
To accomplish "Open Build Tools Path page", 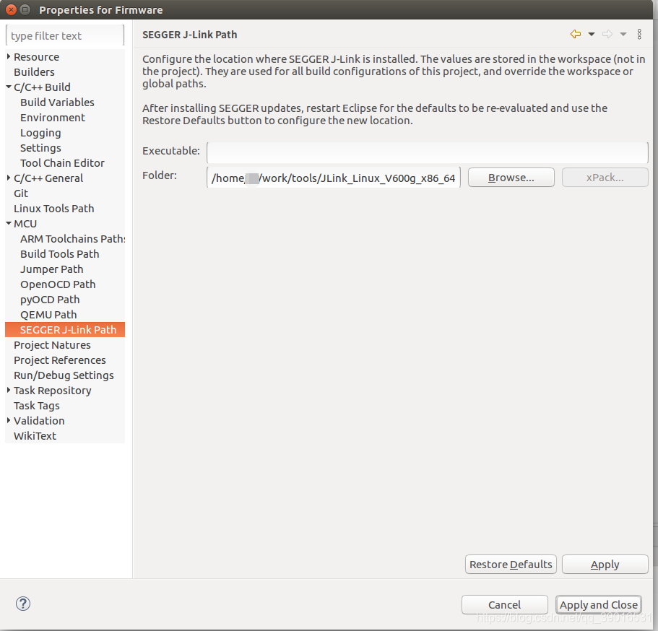I will (x=60, y=254).
